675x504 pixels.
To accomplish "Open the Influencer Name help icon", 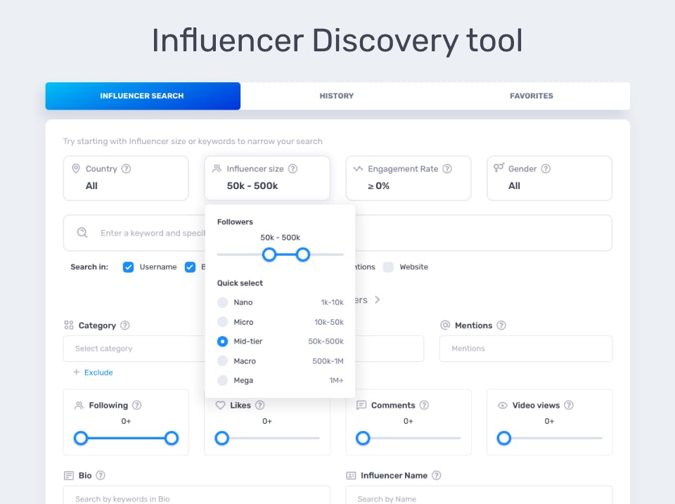I will 437,475.
